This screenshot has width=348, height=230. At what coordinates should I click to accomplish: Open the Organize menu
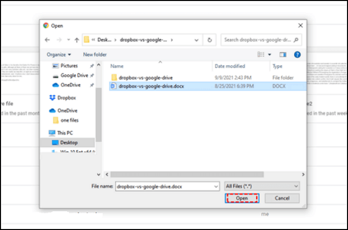pyautogui.click(x=59, y=55)
